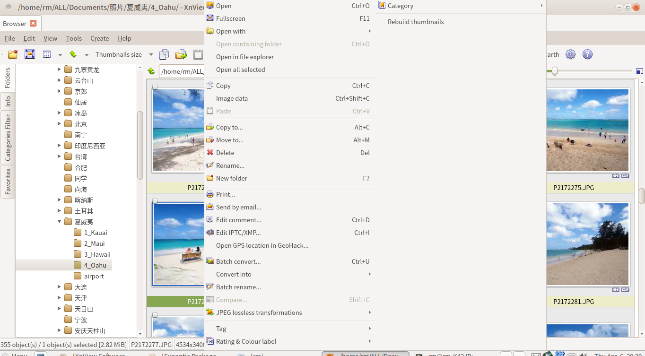Click the sort arrows toolbar icon

pos(73,54)
